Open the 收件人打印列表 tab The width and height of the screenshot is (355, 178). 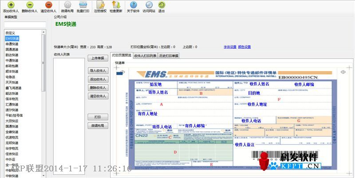(x=145, y=56)
